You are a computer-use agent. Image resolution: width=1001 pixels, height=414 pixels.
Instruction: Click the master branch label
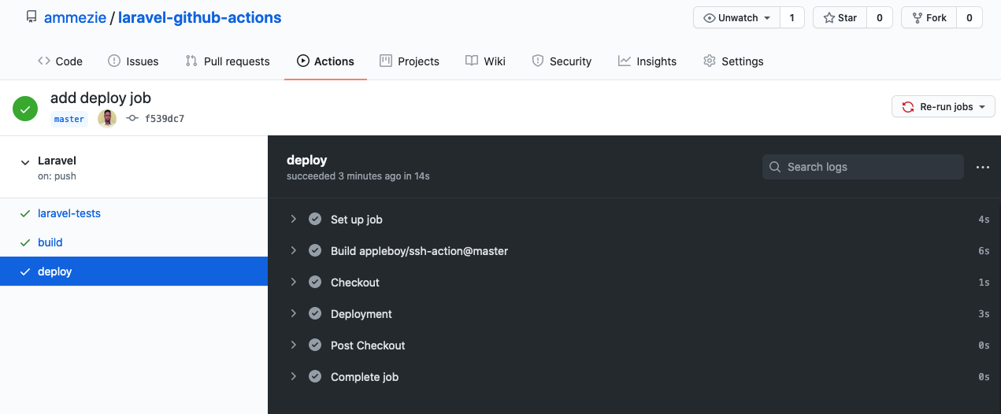tap(69, 119)
